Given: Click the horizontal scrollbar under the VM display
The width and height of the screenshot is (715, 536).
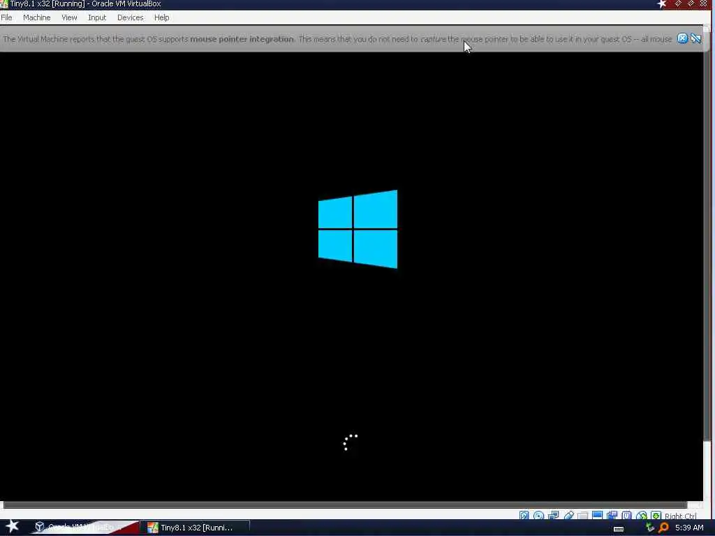Looking at the screenshot, I should pos(345,505).
